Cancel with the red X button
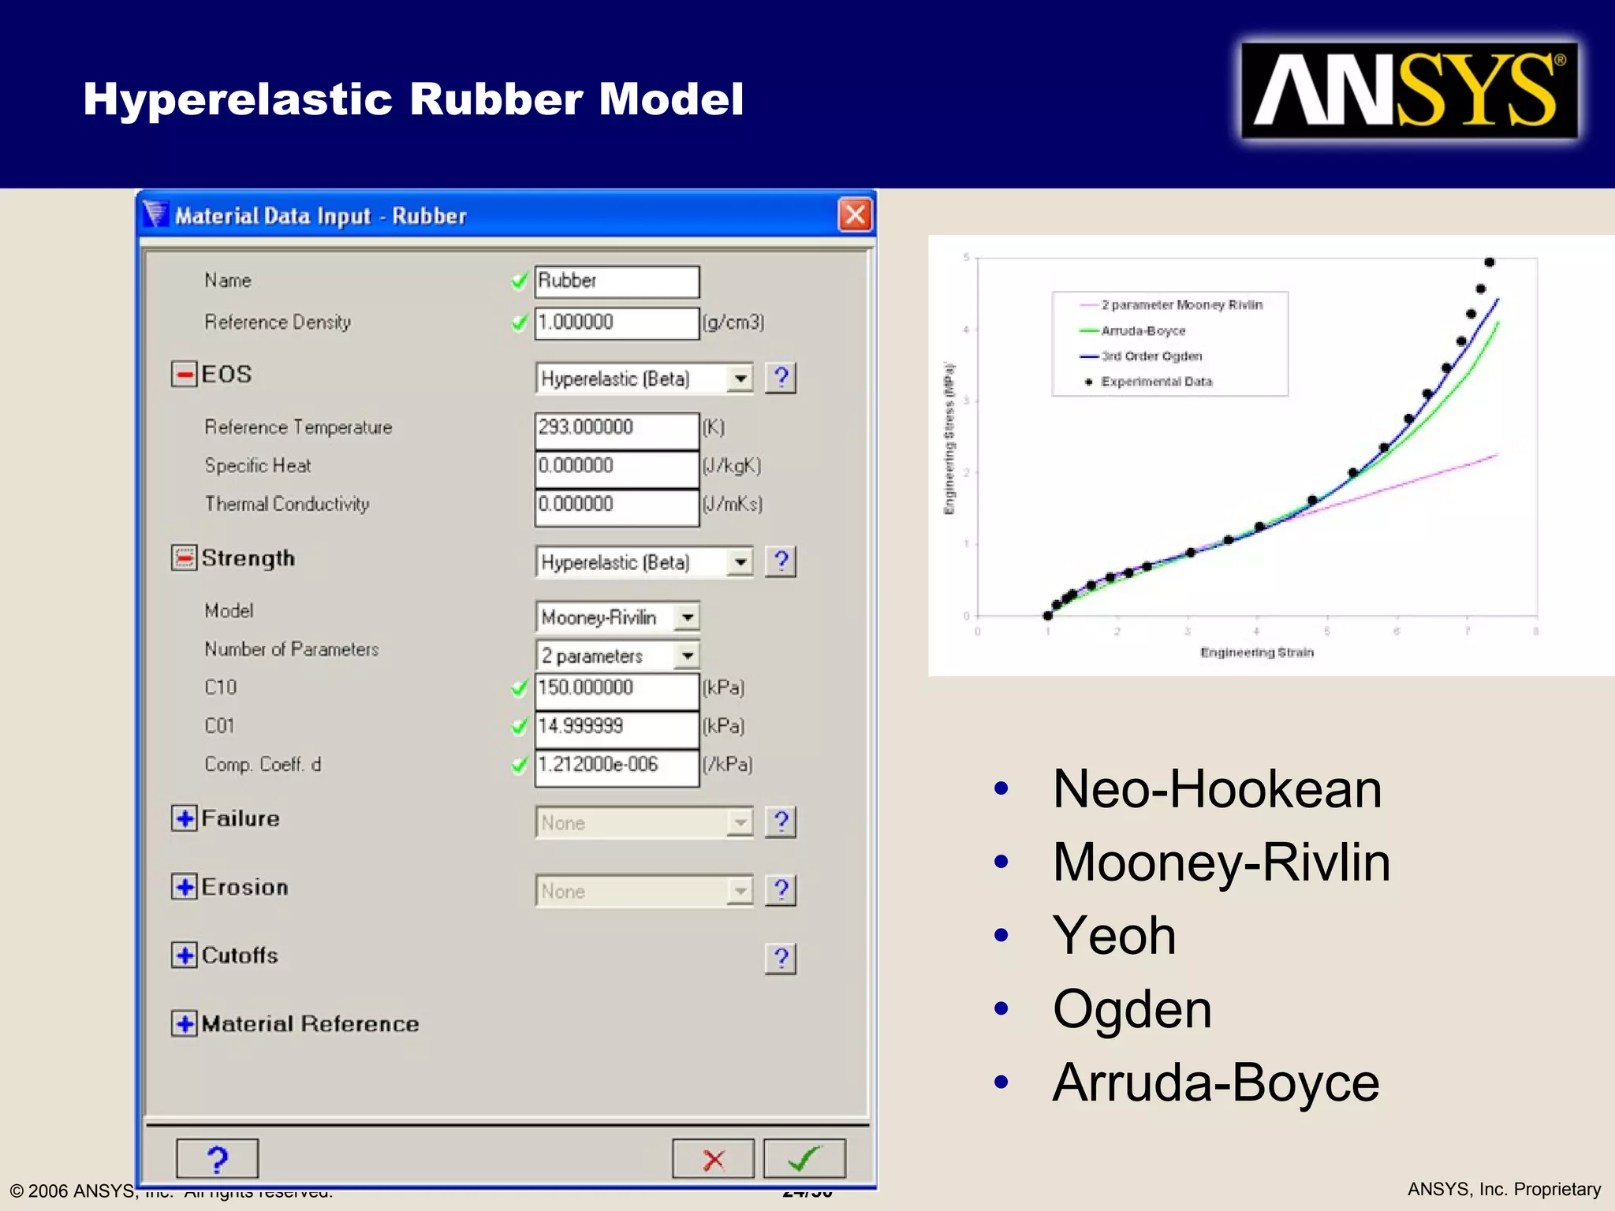The image size is (1615, 1211). [713, 1159]
